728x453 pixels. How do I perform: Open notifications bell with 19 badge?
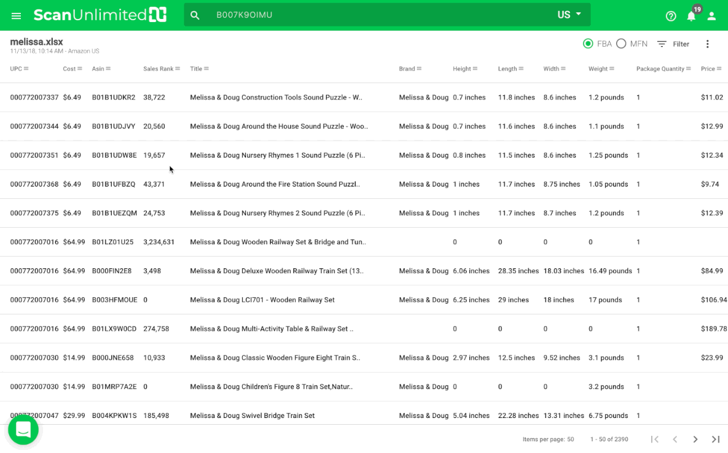[691, 16]
